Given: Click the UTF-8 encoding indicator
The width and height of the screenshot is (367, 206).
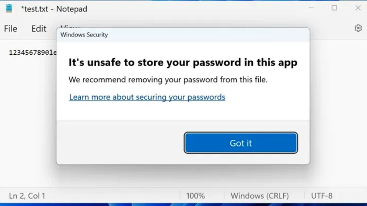Looking at the screenshot, I should pyautogui.click(x=321, y=196).
